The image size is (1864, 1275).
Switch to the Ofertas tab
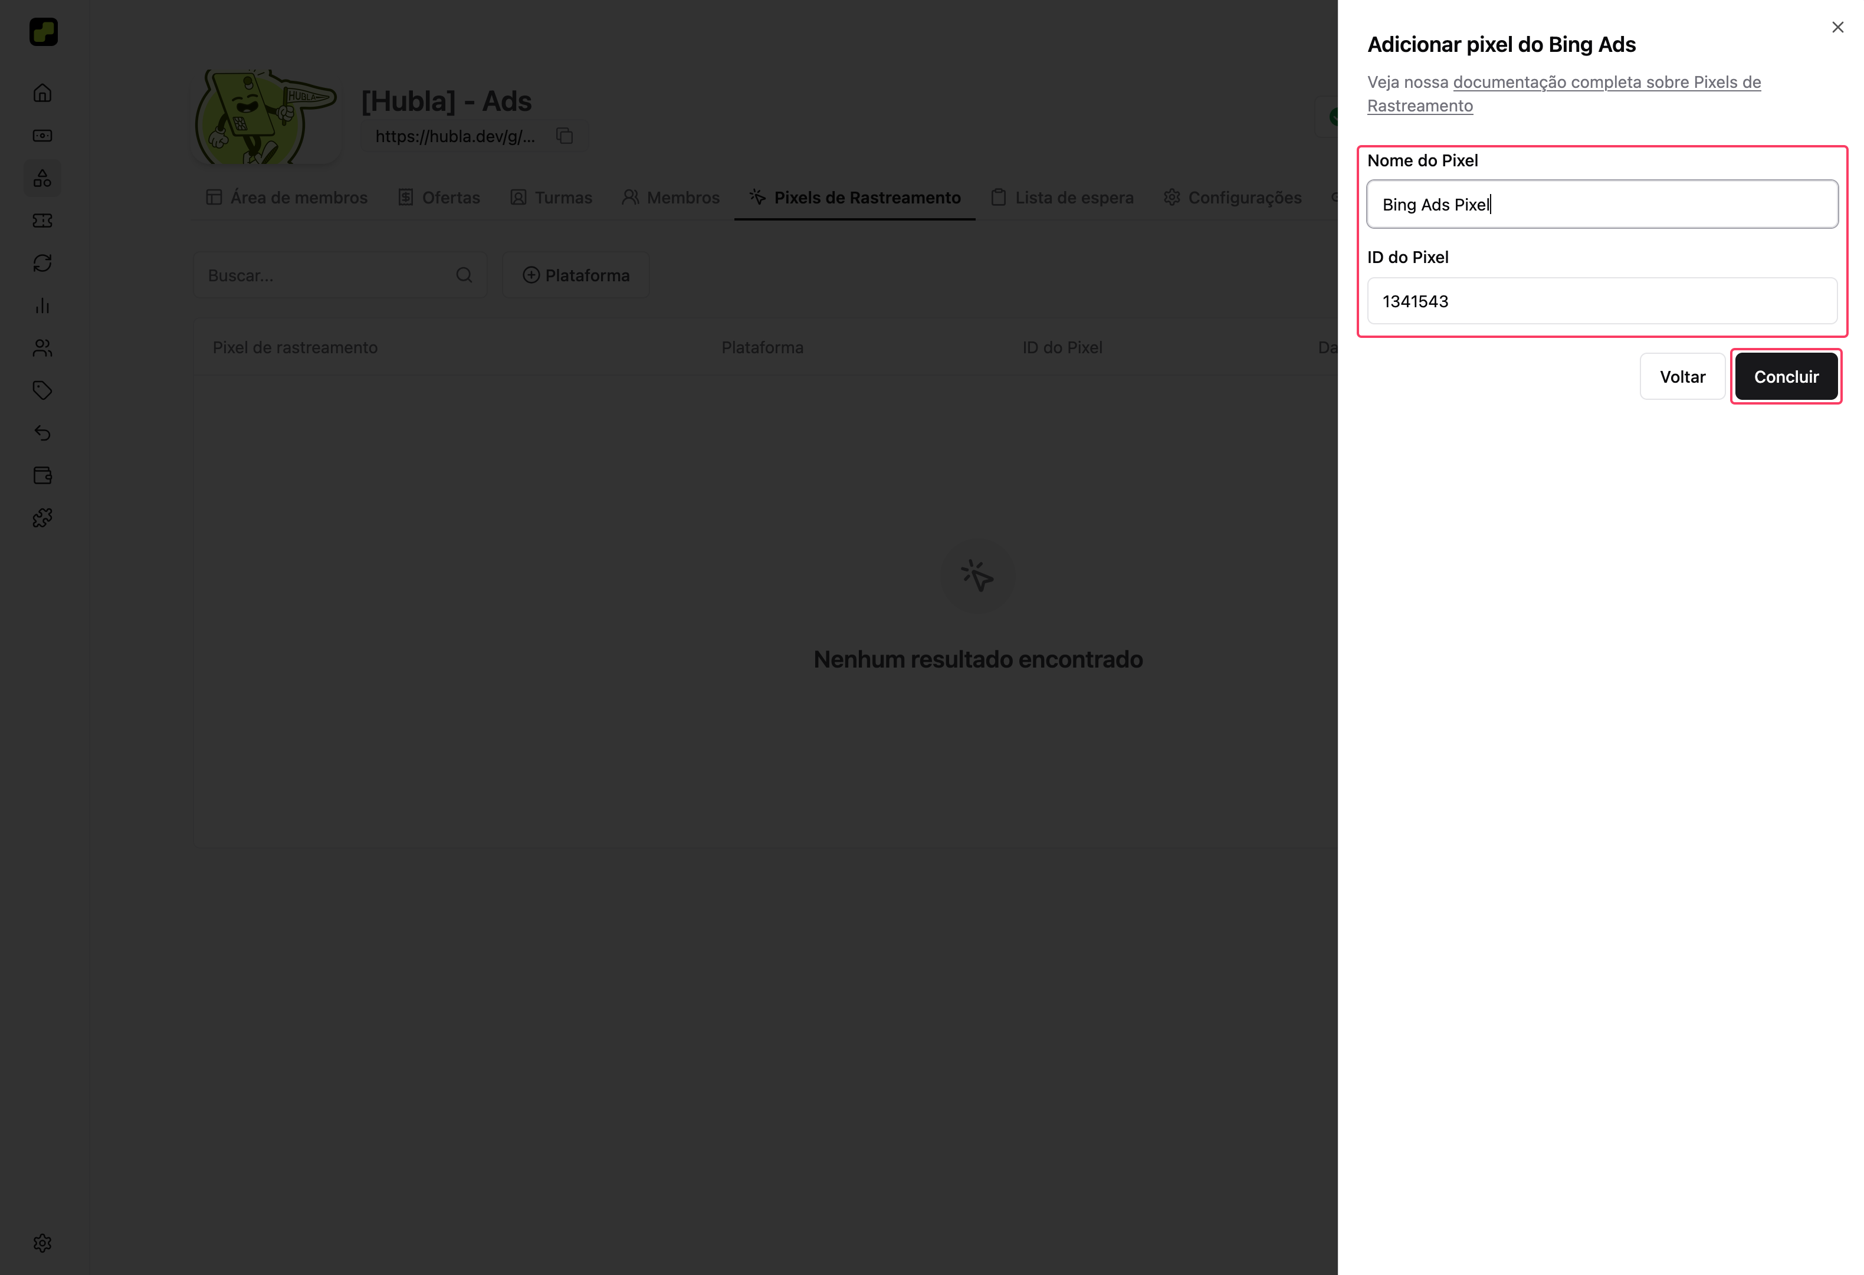pos(439,197)
